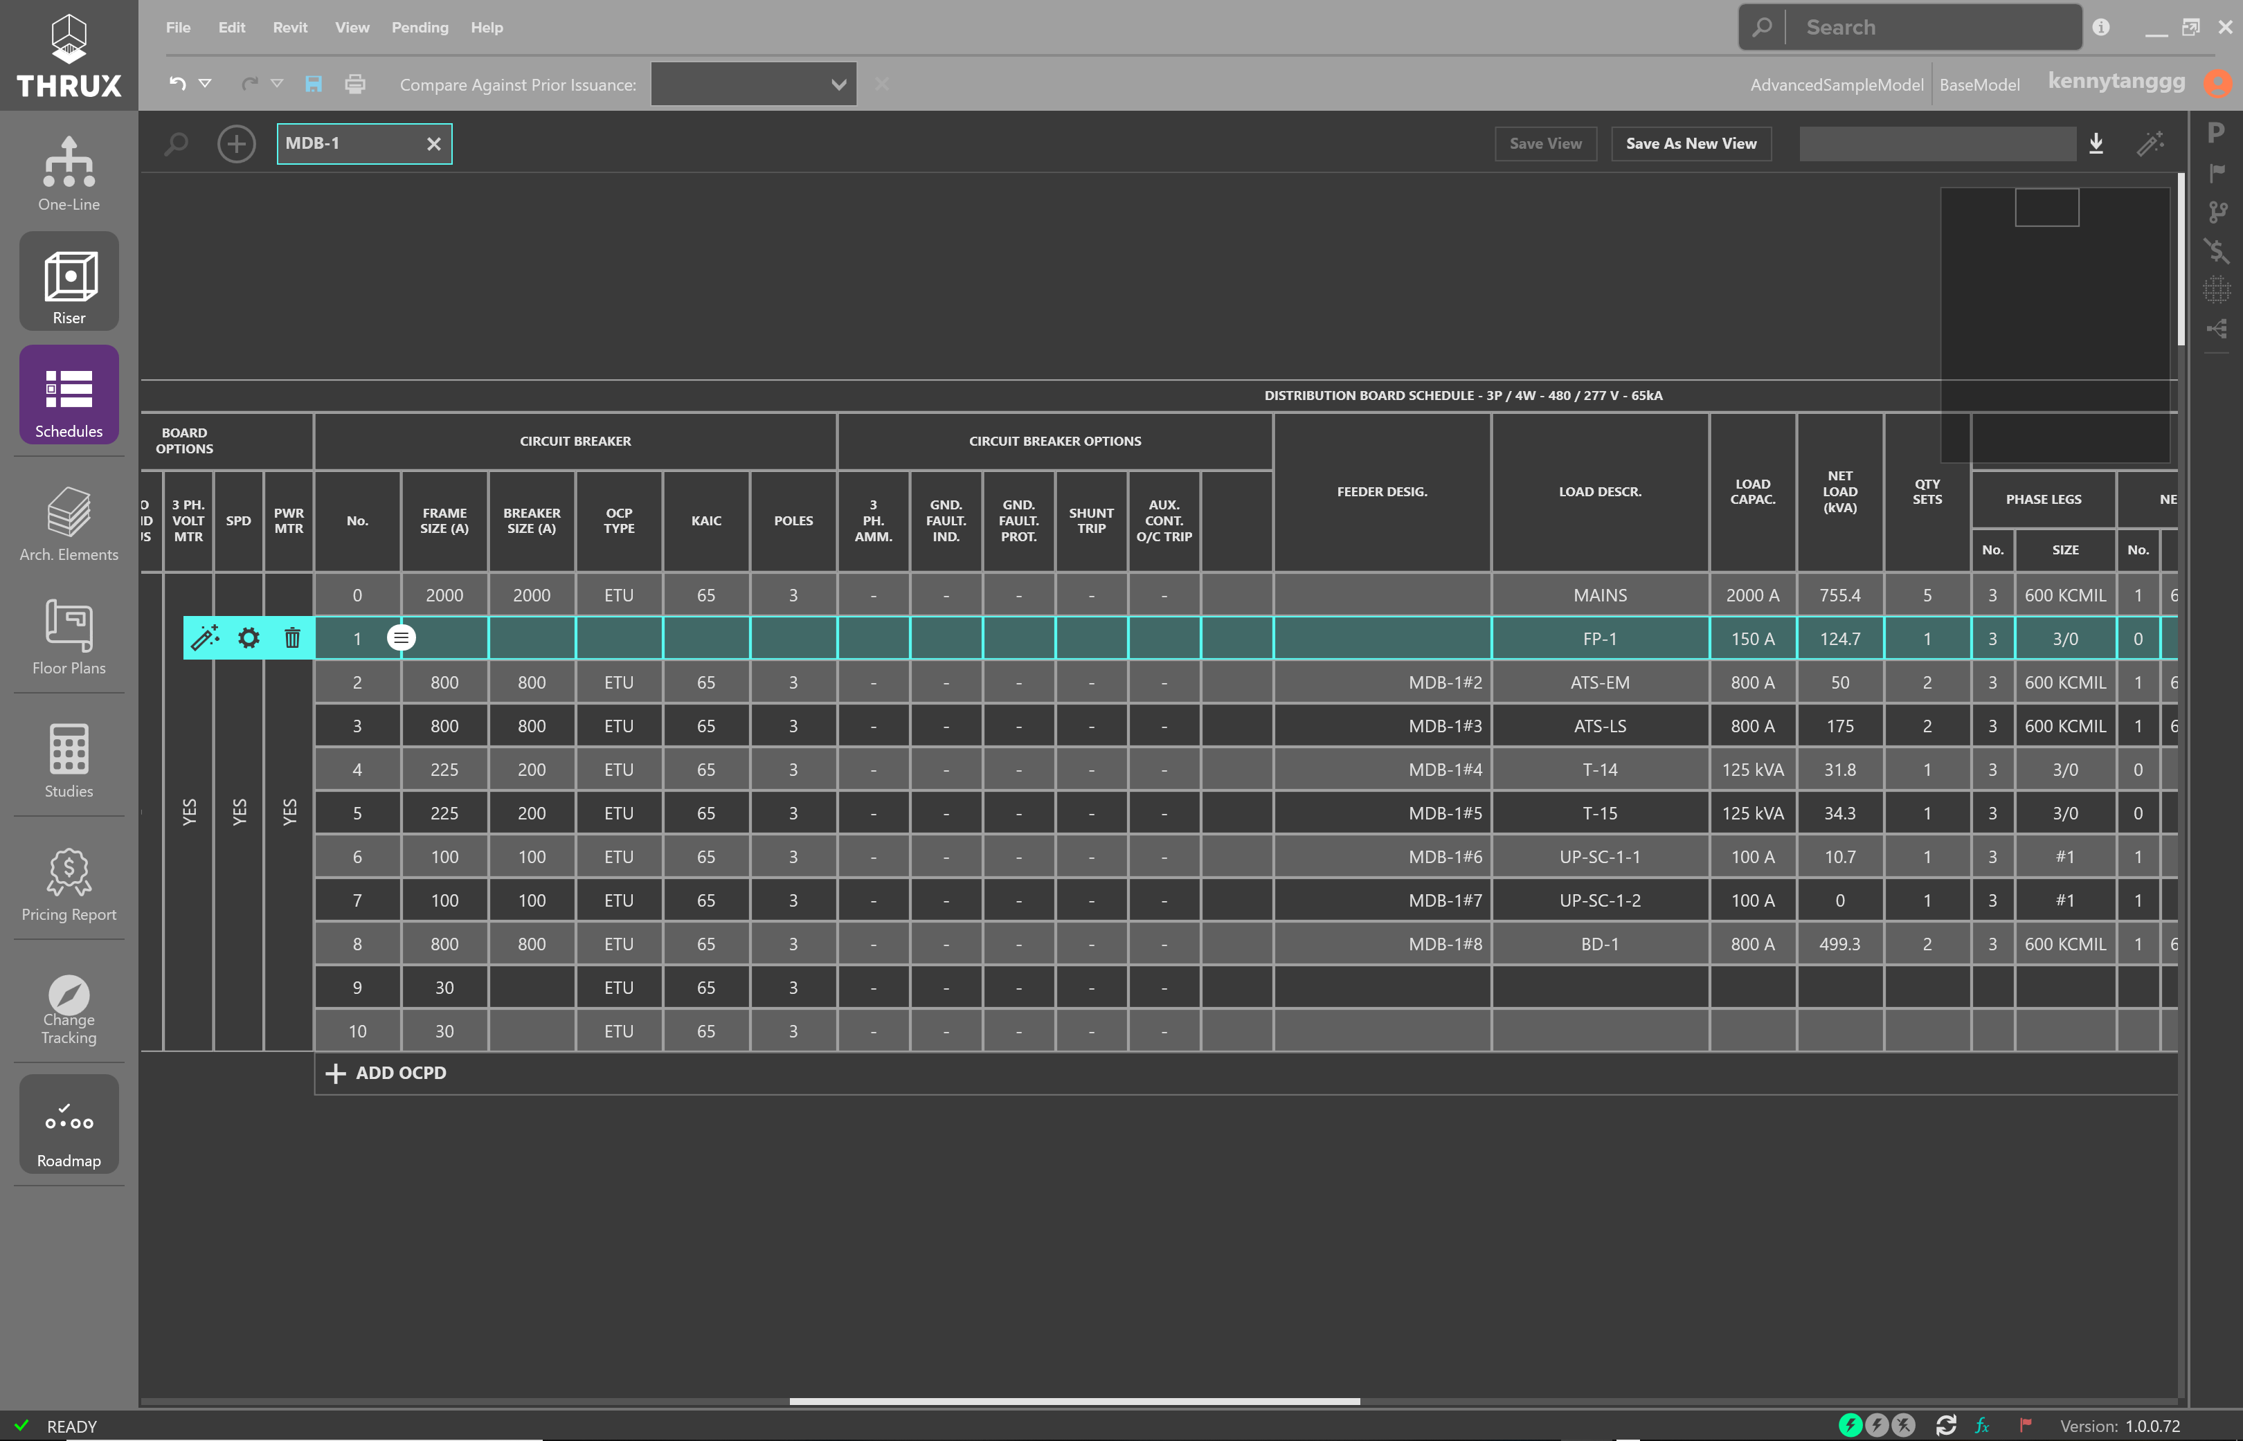Screen dimensions: 2243x1441
Task: Click the magic wand on row 1
Action: coord(205,638)
